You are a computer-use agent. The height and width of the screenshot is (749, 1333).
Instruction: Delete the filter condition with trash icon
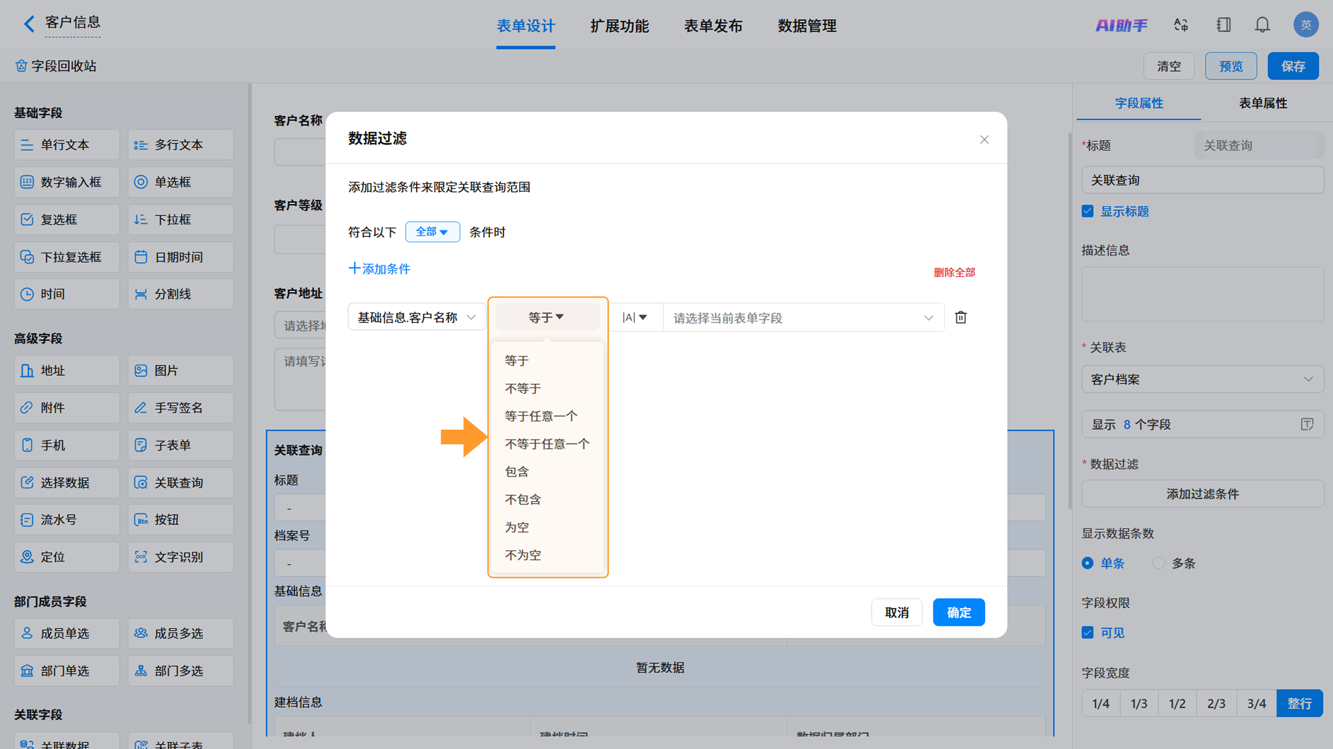tap(961, 317)
